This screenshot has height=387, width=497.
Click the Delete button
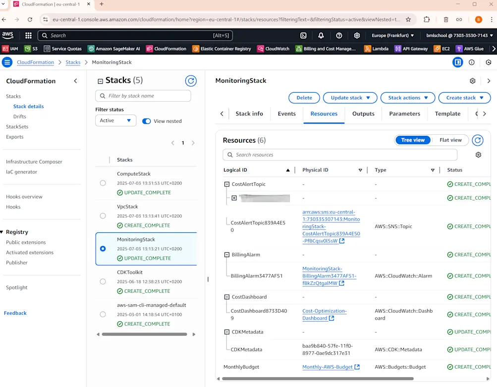304,98
